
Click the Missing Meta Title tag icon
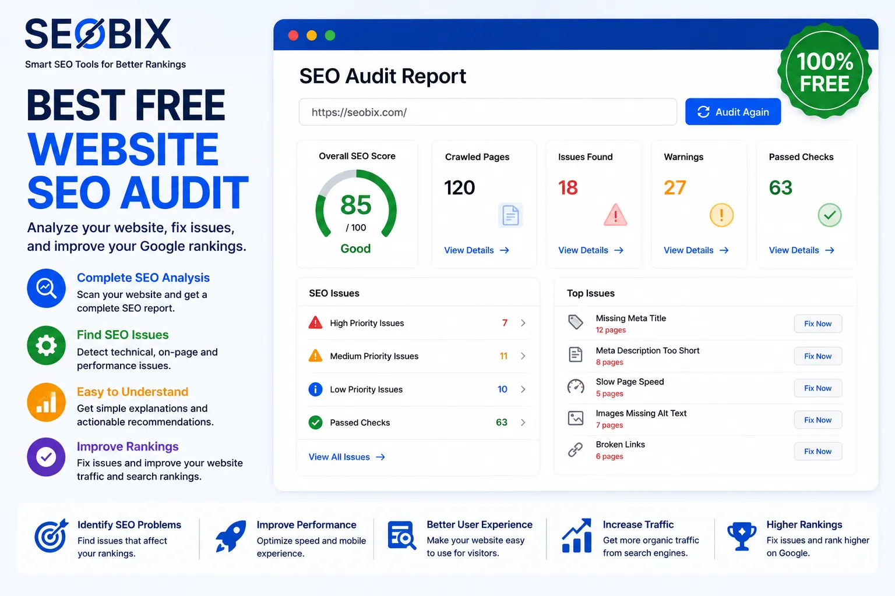(576, 322)
